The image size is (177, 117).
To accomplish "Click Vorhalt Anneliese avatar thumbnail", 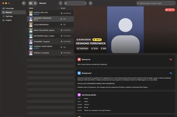I will [31, 53].
